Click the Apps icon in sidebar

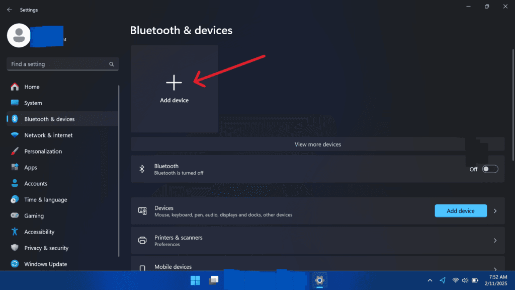[x=15, y=167]
